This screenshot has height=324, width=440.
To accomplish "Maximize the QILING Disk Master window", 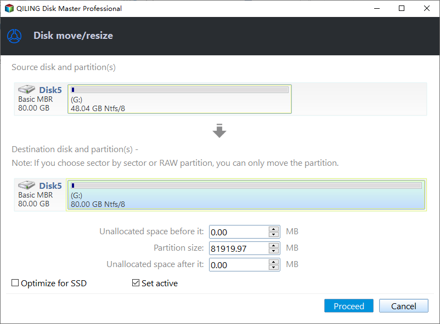I will click(x=402, y=8).
